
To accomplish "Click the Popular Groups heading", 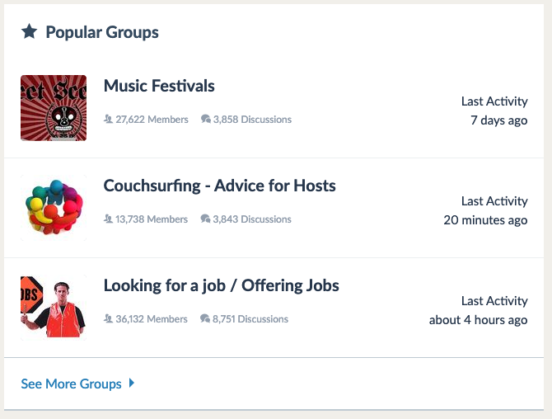I will (x=102, y=32).
